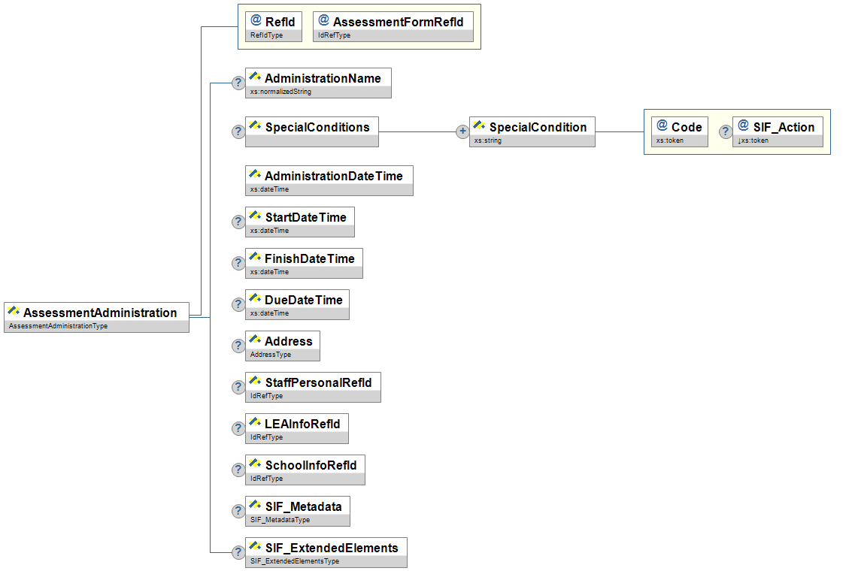Click the question mark icon beside SpecialConditions
This screenshot has width=861, height=571.
(x=238, y=131)
